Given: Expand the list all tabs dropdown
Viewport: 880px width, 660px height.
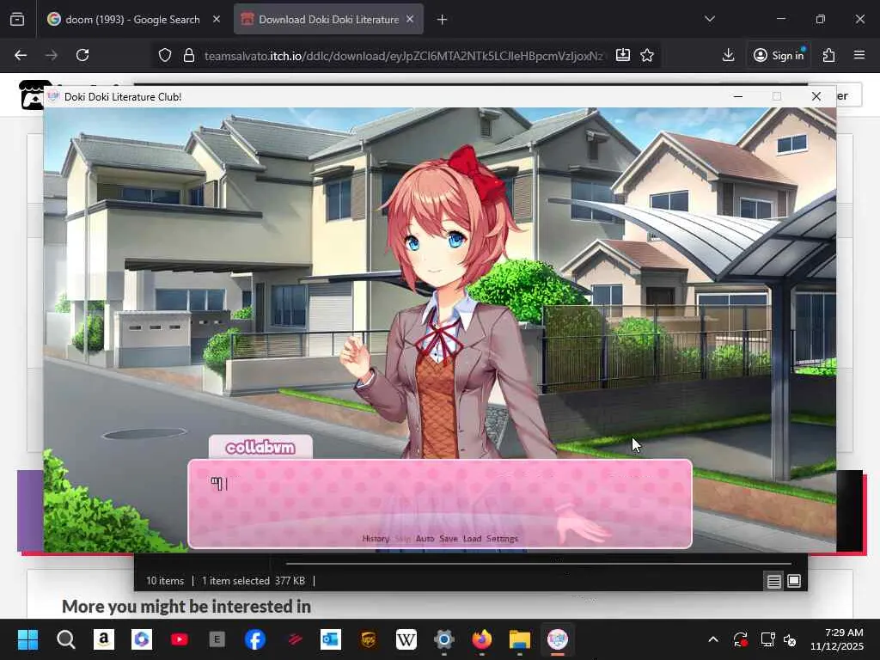Looking at the screenshot, I should tap(709, 19).
